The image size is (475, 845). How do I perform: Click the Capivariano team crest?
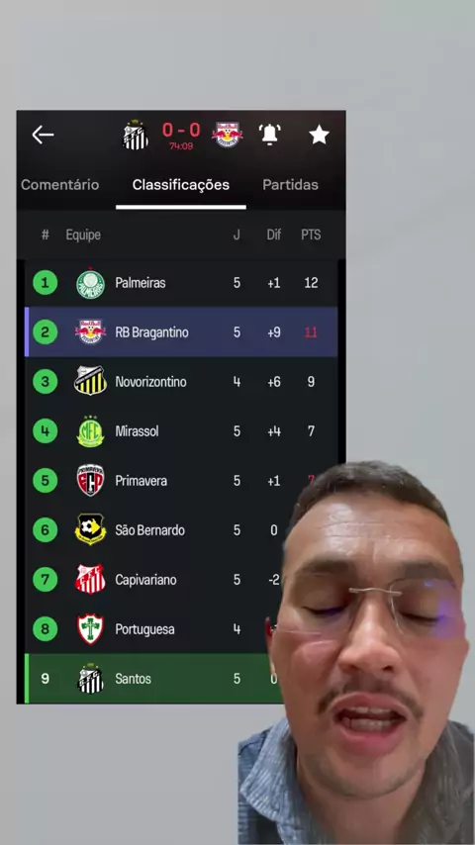[x=90, y=579]
